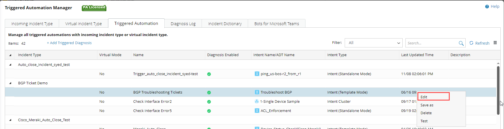
Task: Toggle diagnosis enabled for Trigger_auto_close_incident_syed-test
Action: [209, 74]
